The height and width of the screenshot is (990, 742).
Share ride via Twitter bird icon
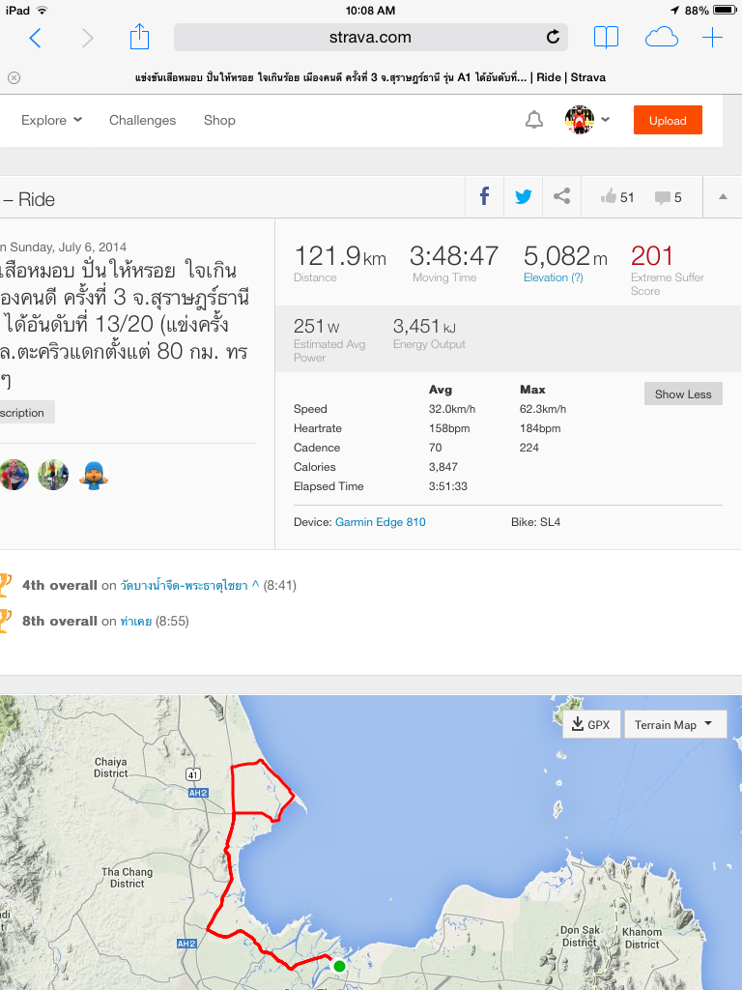click(x=523, y=197)
